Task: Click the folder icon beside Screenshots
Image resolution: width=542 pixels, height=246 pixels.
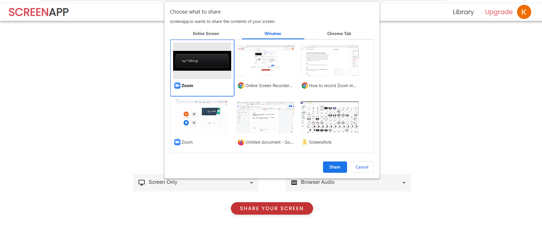Action: (x=305, y=142)
